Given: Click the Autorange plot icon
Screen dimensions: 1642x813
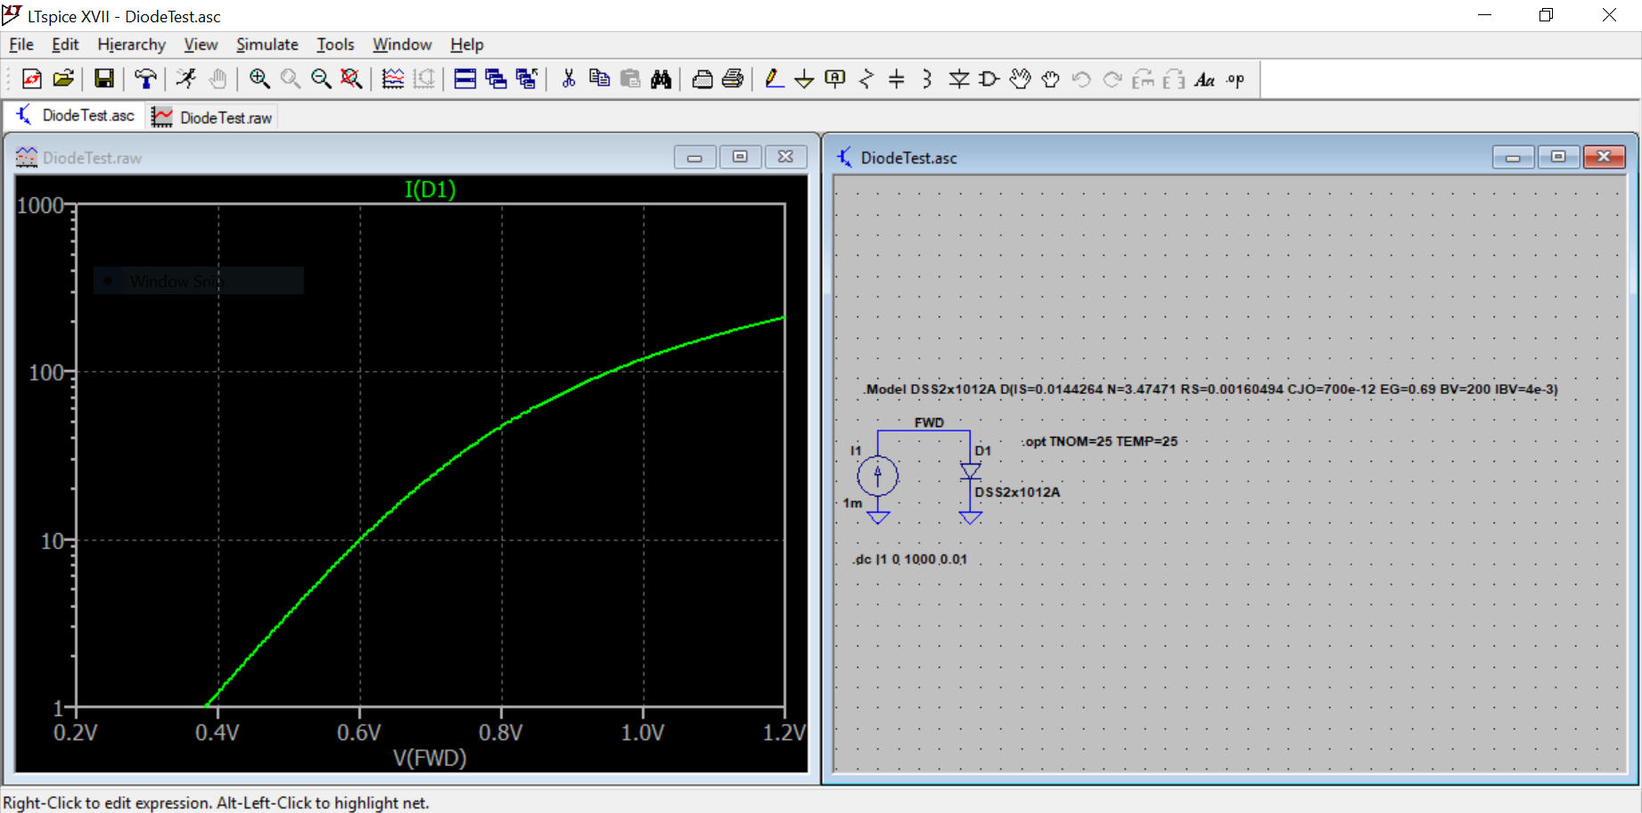Looking at the screenshot, I should pyautogui.click(x=393, y=79).
